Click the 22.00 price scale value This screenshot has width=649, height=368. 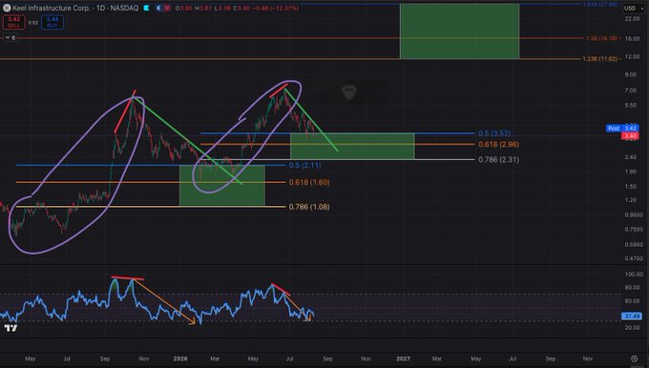click(632, 19)
